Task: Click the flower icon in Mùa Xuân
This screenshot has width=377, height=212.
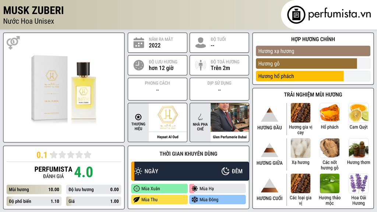Action: click(137, 189)
